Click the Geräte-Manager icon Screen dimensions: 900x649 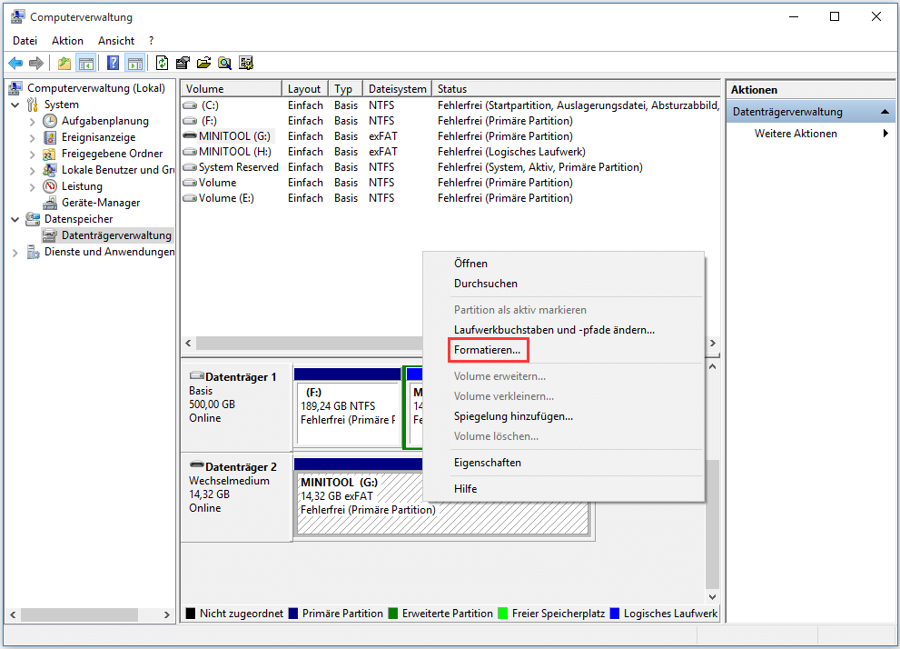[51, 203]
